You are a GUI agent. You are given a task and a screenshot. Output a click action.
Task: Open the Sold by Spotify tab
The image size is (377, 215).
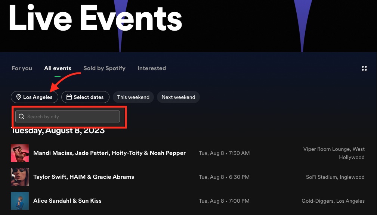click(104, 68)
